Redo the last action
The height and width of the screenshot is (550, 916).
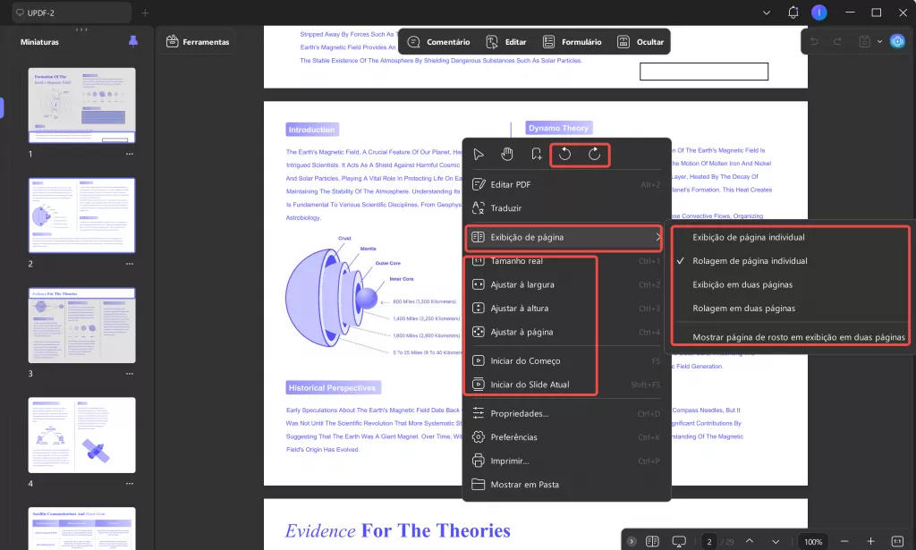pyautogui.click(x=837, y=41)
